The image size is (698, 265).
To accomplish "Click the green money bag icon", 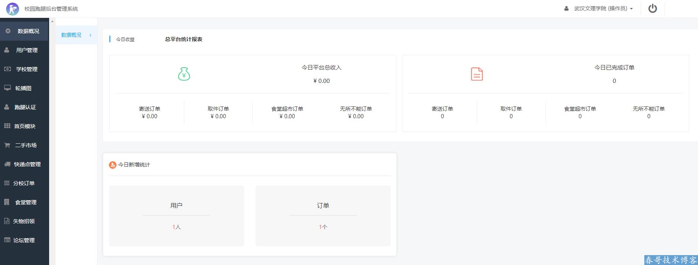I will tap(184, 74).
